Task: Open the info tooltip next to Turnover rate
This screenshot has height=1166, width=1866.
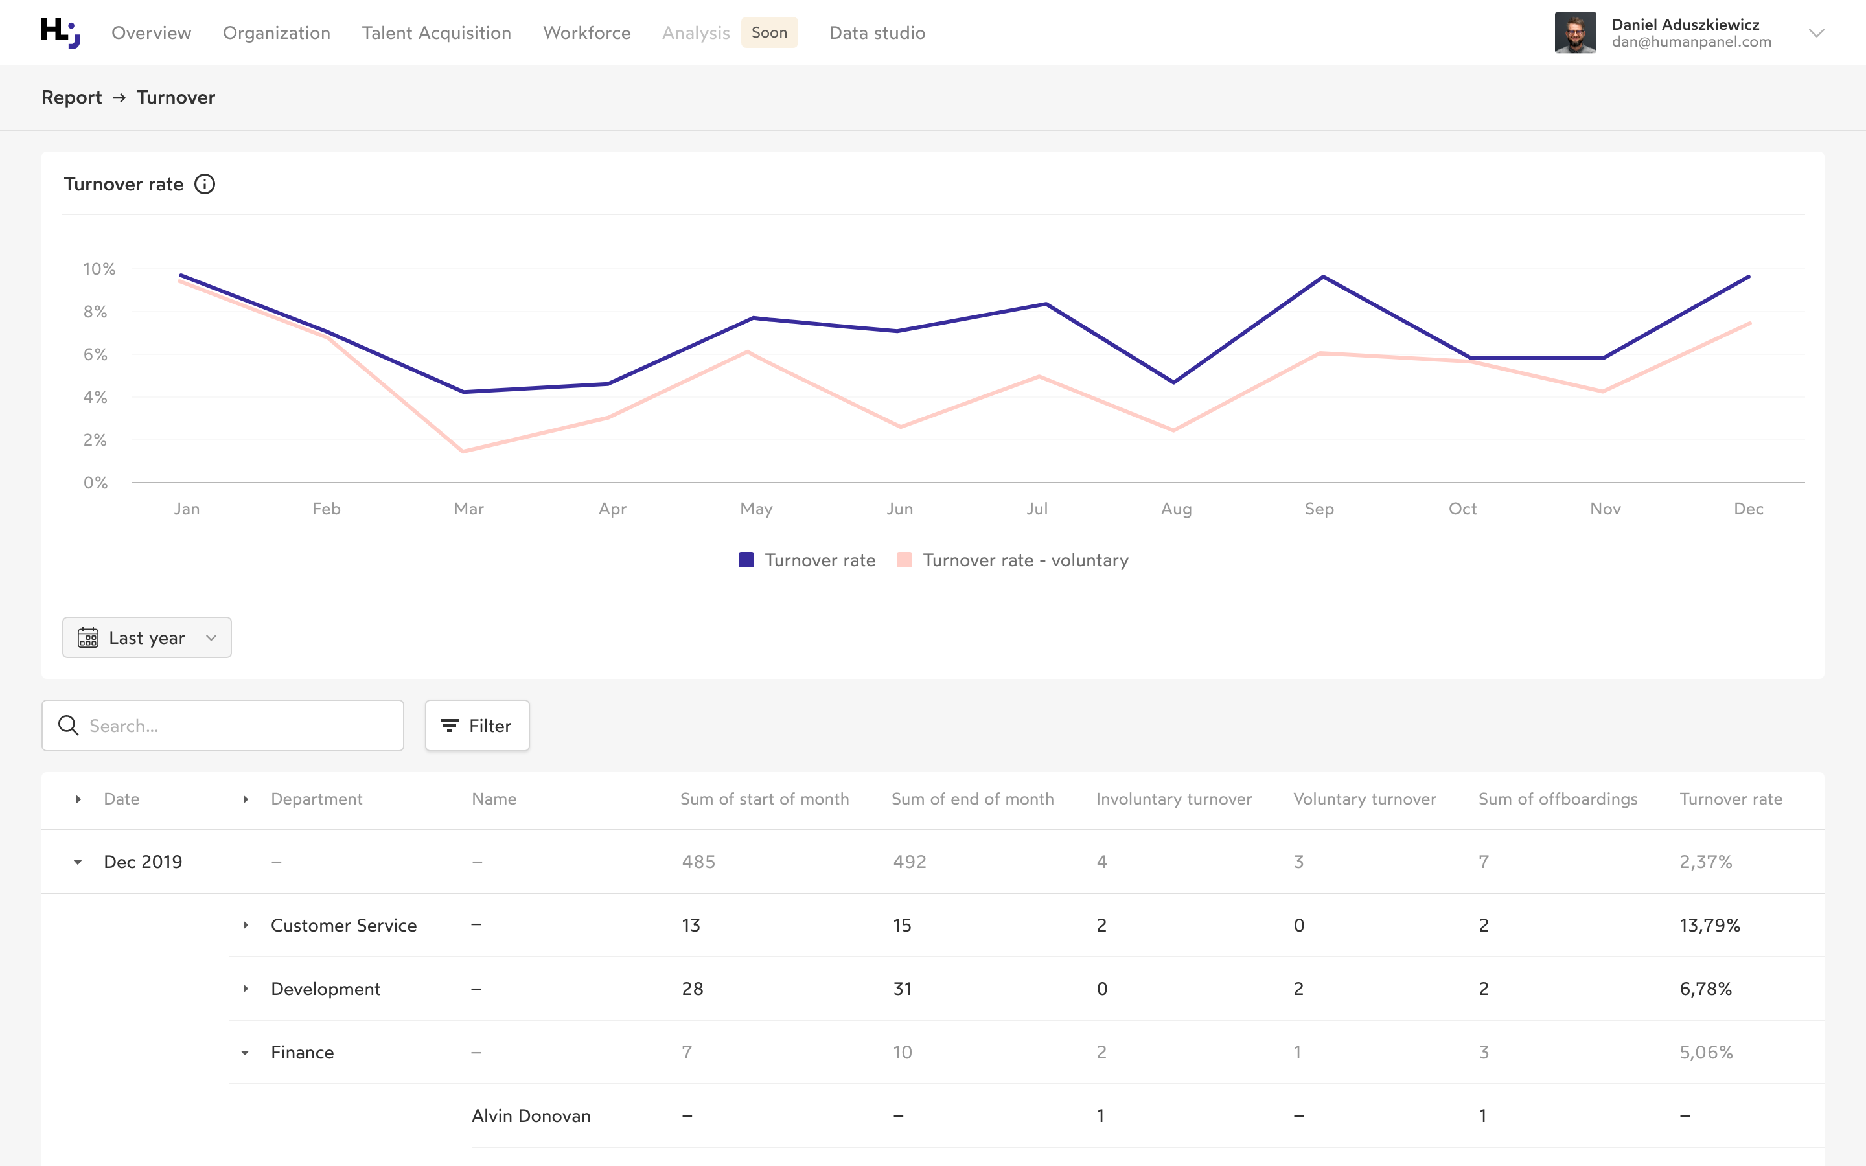Action: (204, 183)
